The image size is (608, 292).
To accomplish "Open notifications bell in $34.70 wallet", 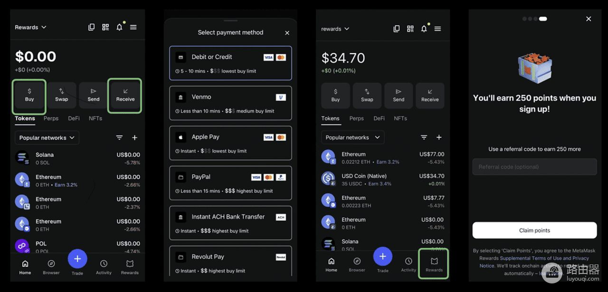I will (424, 28).
